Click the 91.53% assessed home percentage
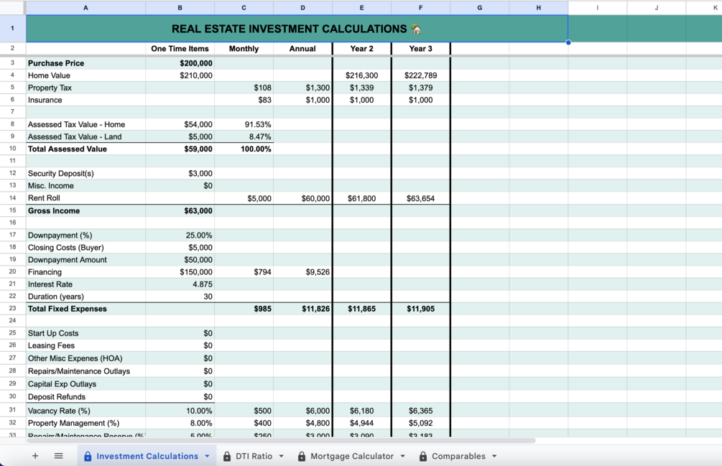 [x=244, y=124]
